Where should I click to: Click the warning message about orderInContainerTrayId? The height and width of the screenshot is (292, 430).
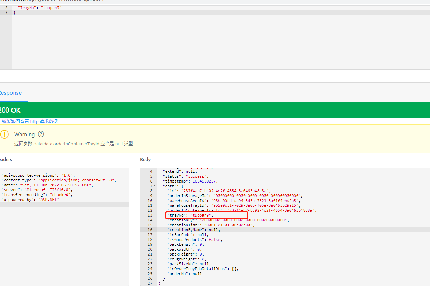(x=74, y=144)
